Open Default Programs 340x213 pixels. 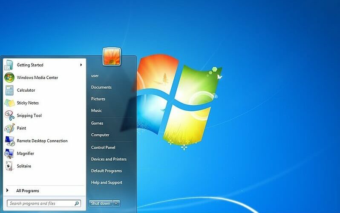pyautogui.click(x=106, y=171)
